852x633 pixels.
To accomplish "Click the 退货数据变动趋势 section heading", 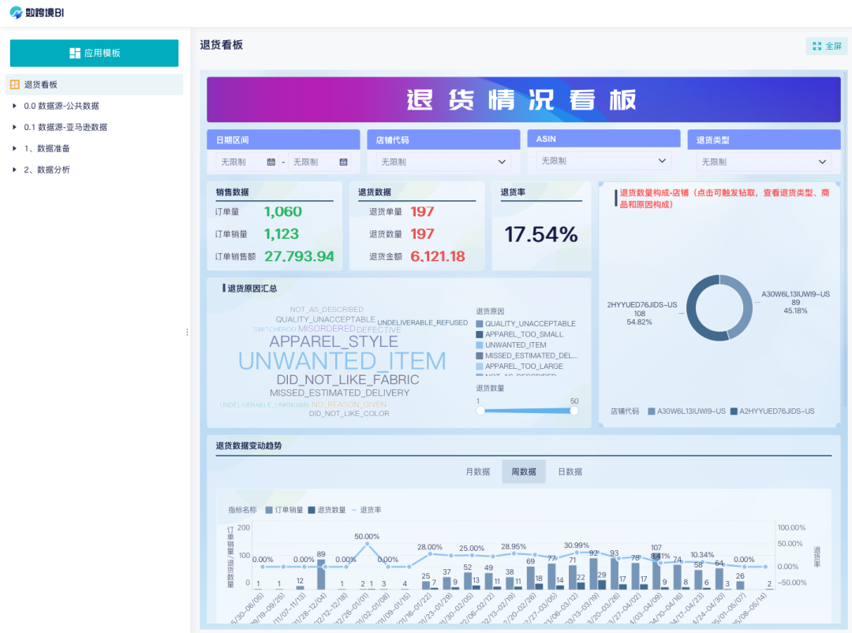I will pyautogui.click(x=248, y=445).
